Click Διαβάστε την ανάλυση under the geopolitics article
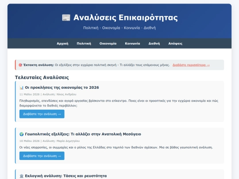Viewport: 239px width, 179px height. click(x=42, y=156)
